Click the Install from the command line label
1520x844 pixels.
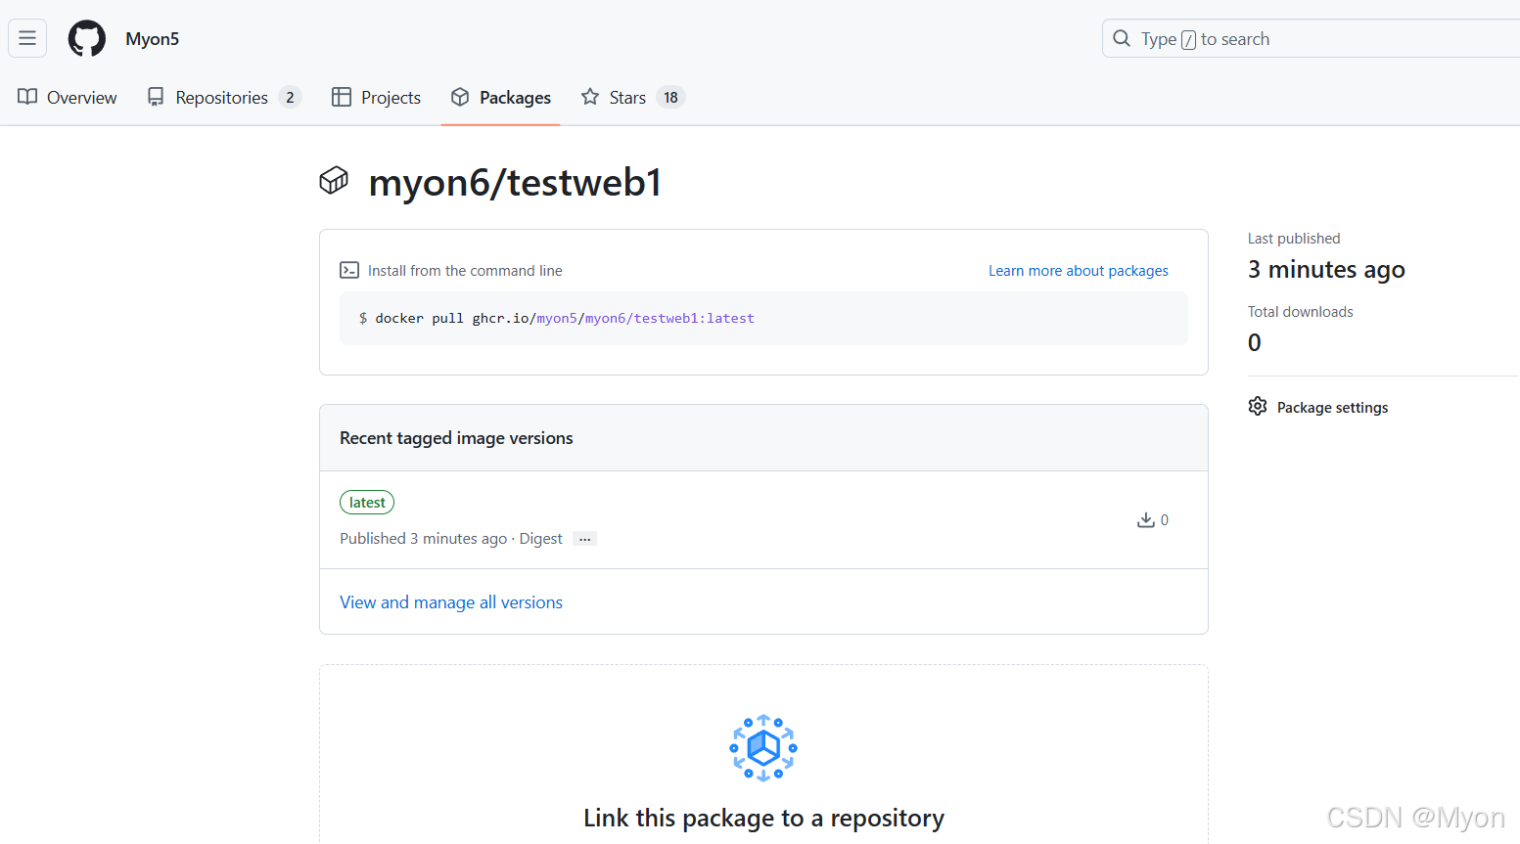[465, 271]
